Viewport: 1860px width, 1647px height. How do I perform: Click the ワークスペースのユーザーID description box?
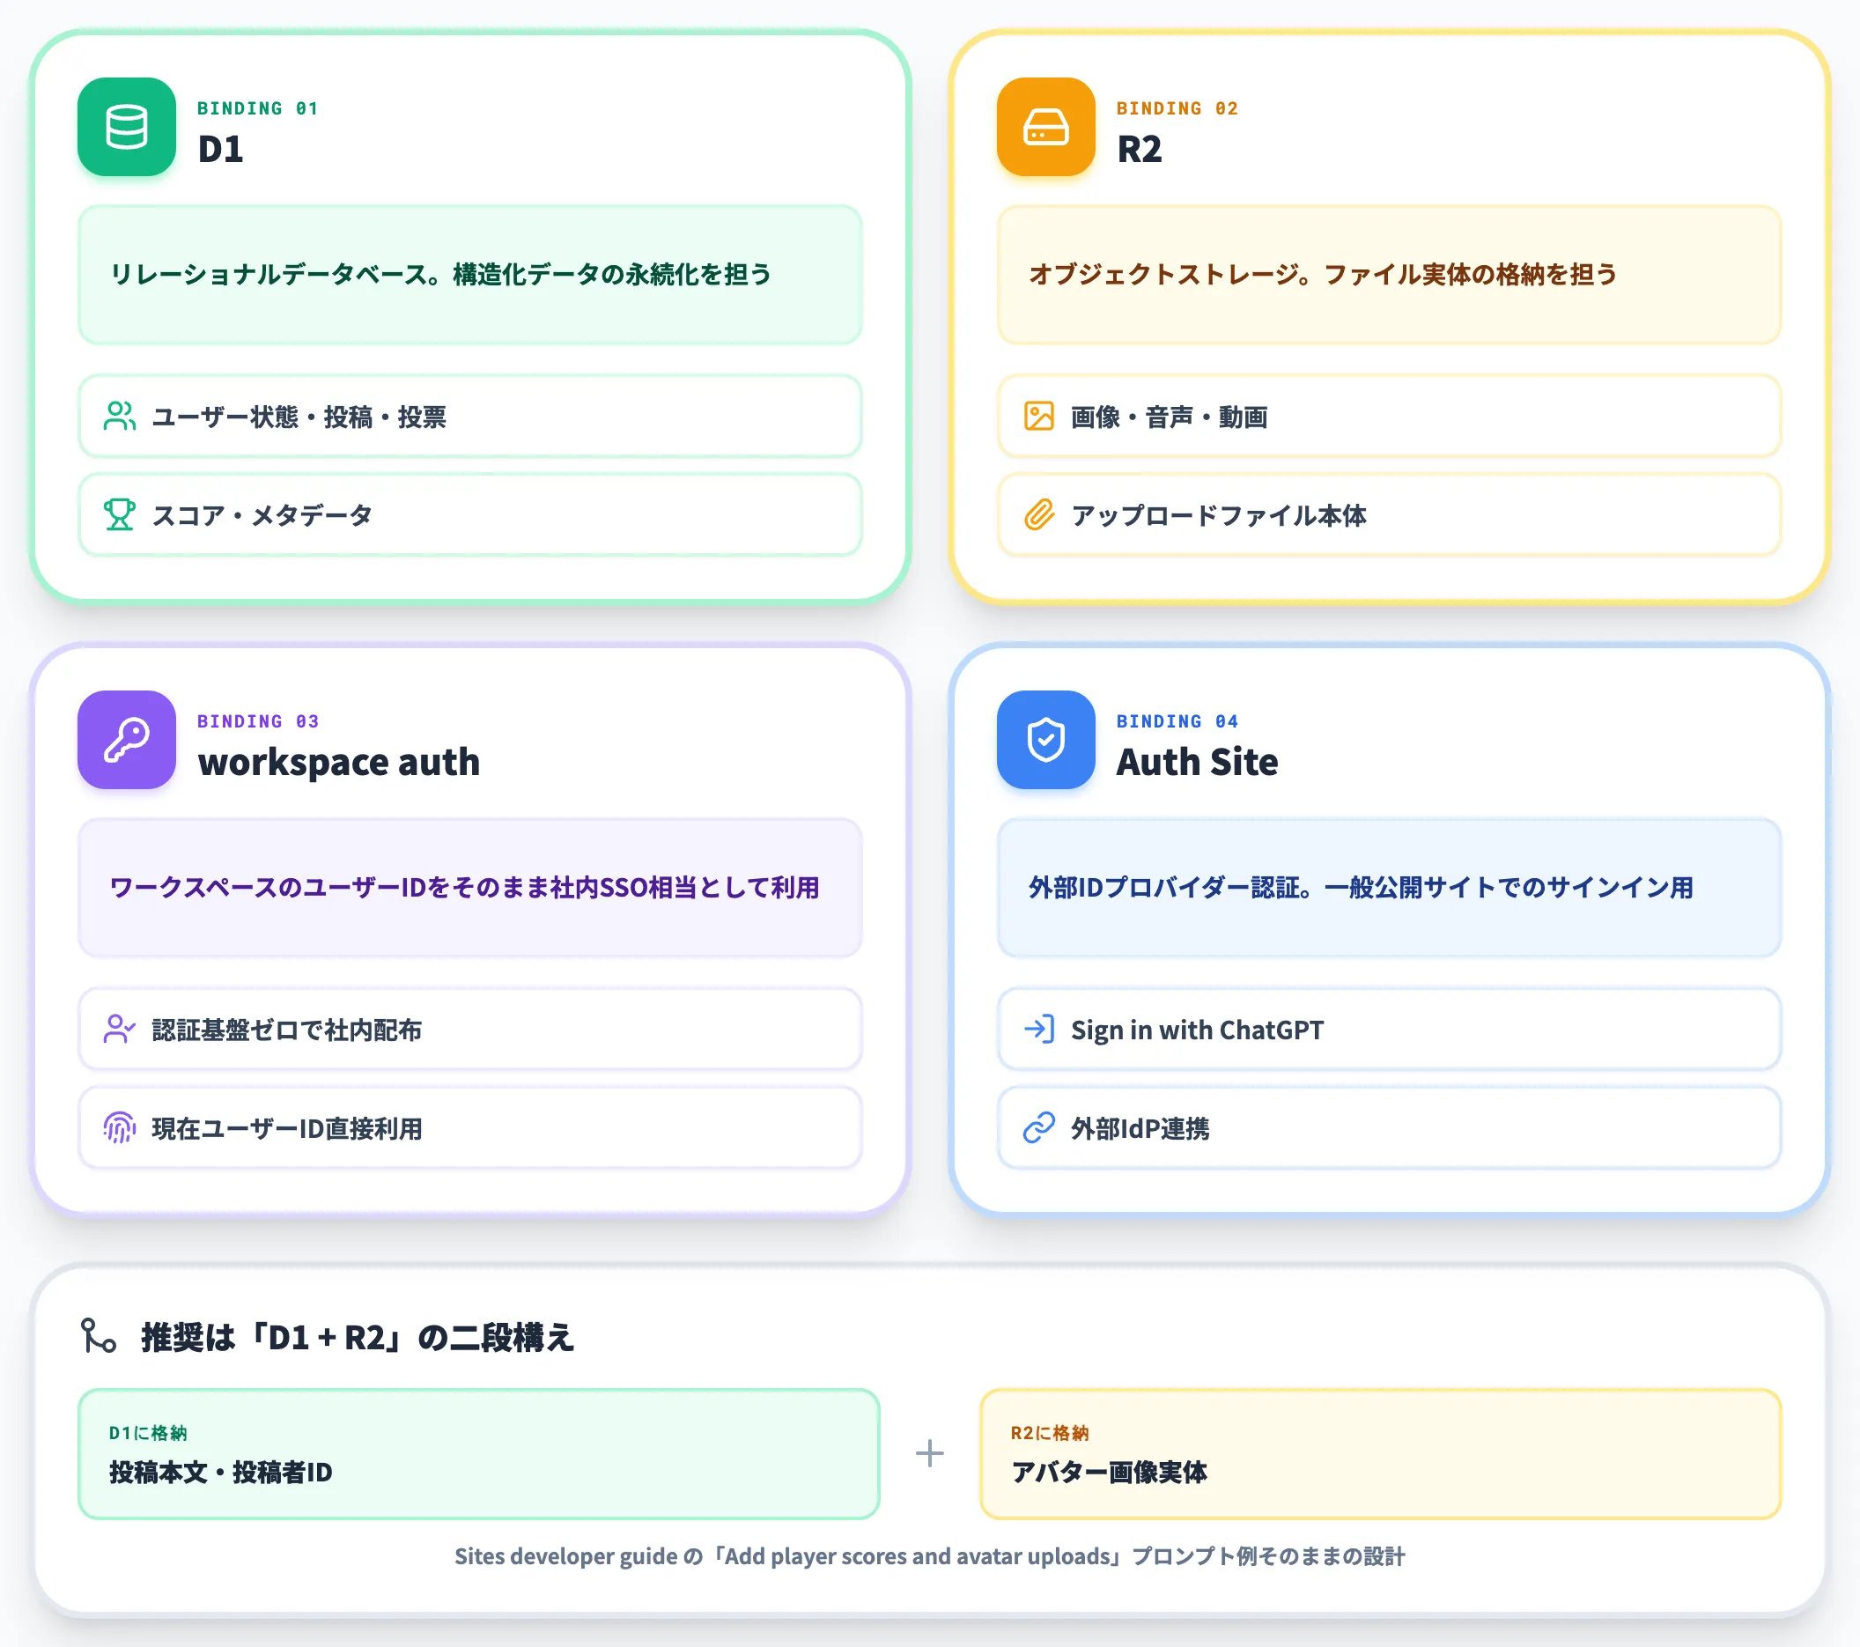(469, 888)
